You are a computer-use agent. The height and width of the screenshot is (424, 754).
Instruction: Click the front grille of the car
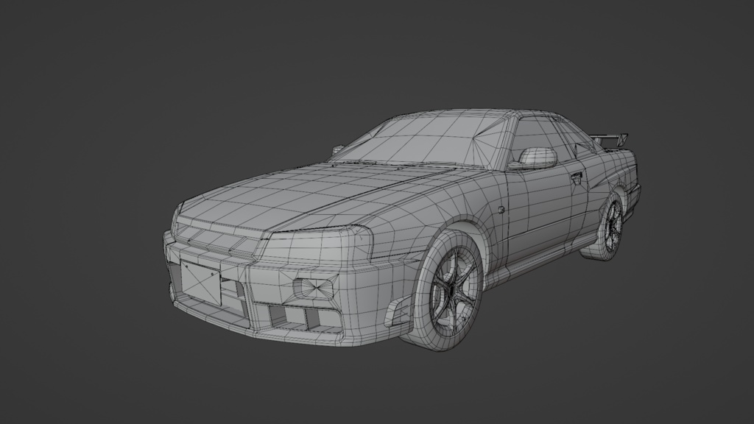(x=221, y=243)
